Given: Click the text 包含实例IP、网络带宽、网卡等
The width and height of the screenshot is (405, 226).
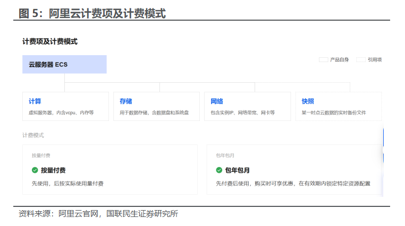Looking at the screenshot, I should [x=243, y=112].
